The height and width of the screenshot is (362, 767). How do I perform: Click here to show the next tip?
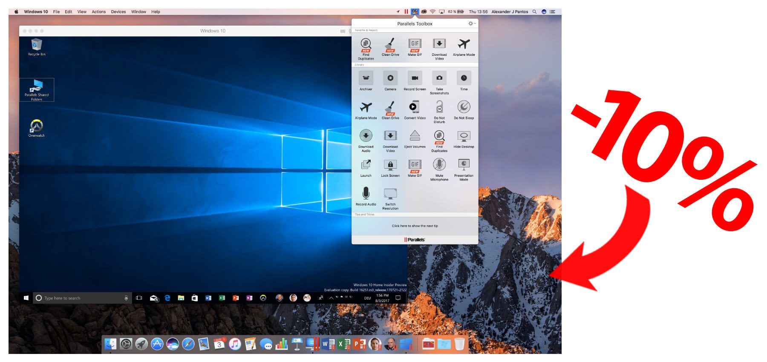(x=415, y=226)
